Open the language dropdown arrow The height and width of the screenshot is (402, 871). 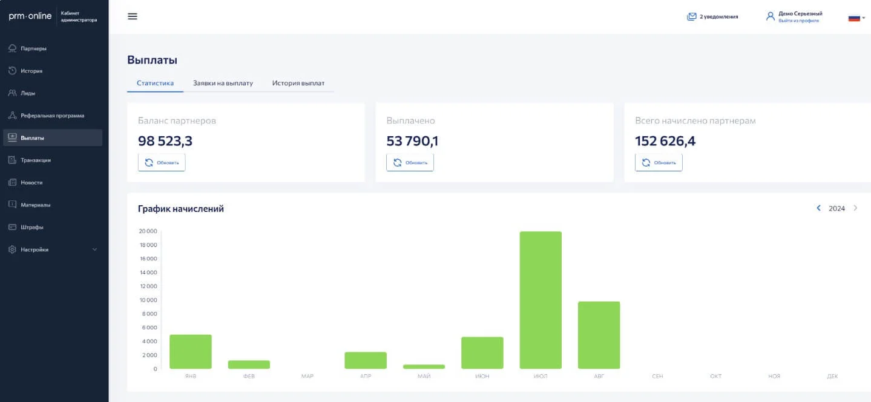click(864, 18)
